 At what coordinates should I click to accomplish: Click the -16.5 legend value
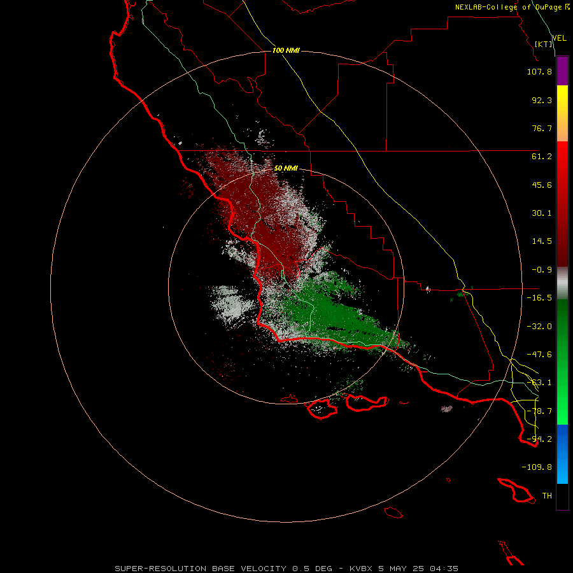coord(539,298)
